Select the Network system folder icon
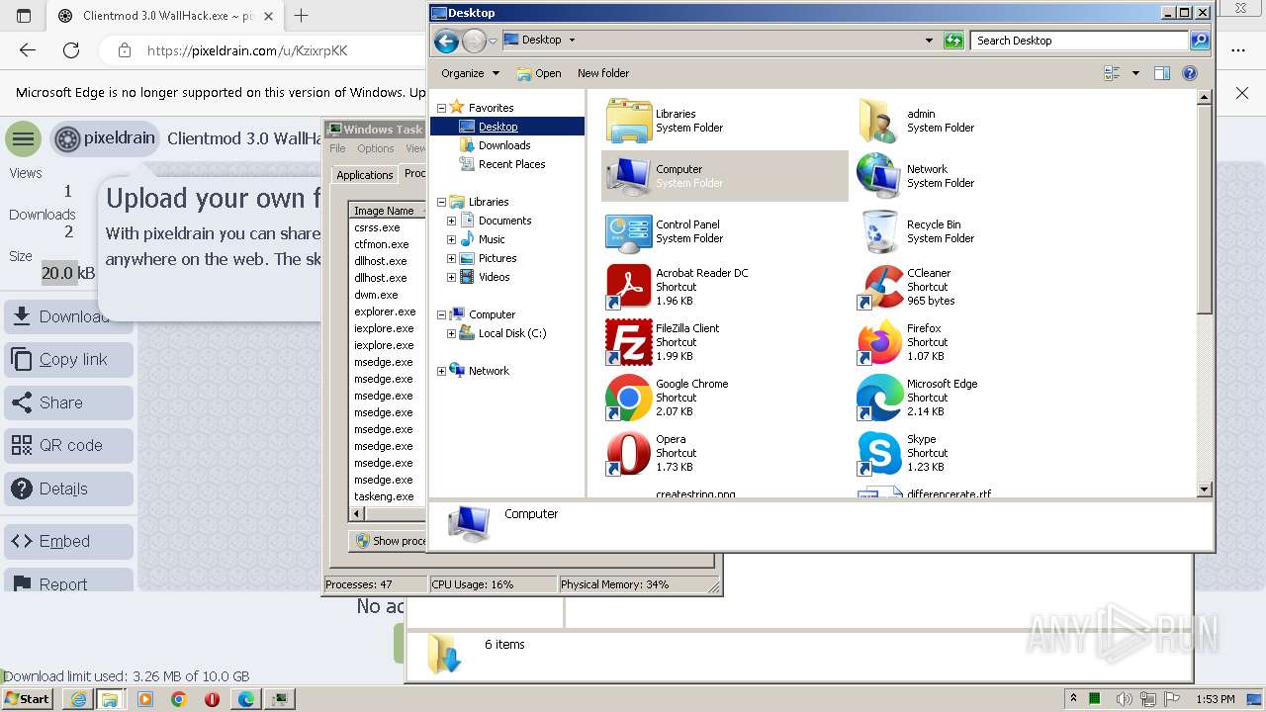Viewport: 1266px width, 712px height. coord(879,176)
